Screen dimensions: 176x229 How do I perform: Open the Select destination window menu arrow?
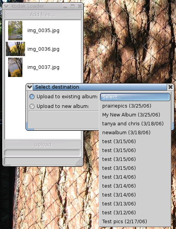(x=30, y=87)
